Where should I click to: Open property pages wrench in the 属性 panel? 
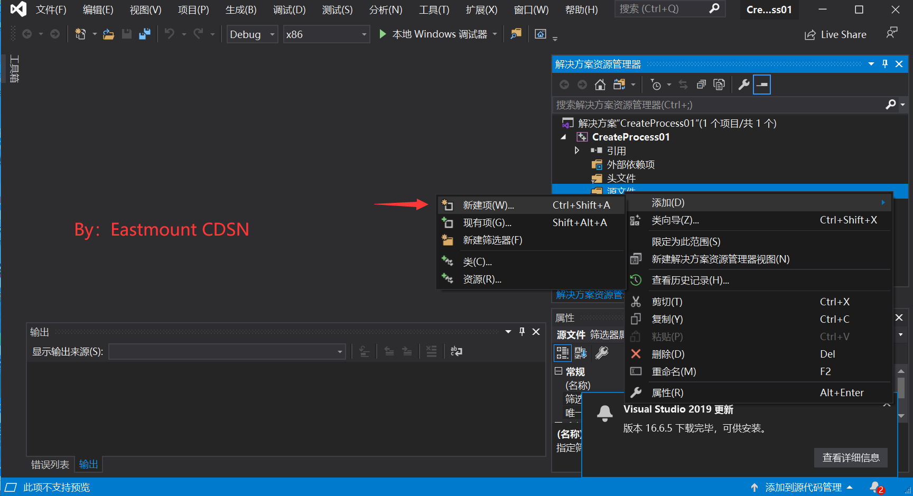pos(602,353)
